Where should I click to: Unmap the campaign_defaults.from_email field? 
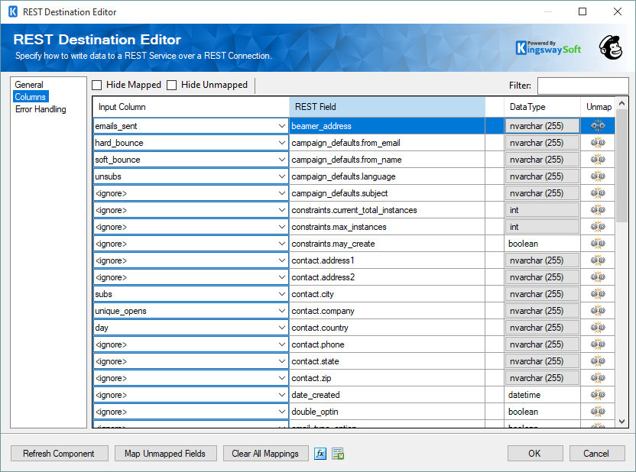(x=597, y=142)
